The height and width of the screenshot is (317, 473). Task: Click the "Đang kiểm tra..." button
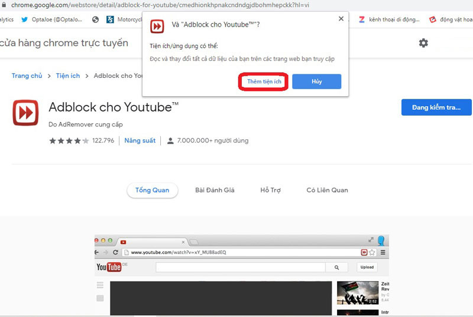tap(436, 107)
